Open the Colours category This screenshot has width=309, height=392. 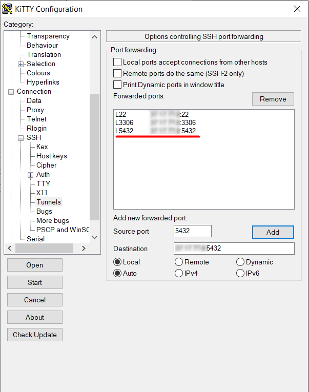pos(38,73)
